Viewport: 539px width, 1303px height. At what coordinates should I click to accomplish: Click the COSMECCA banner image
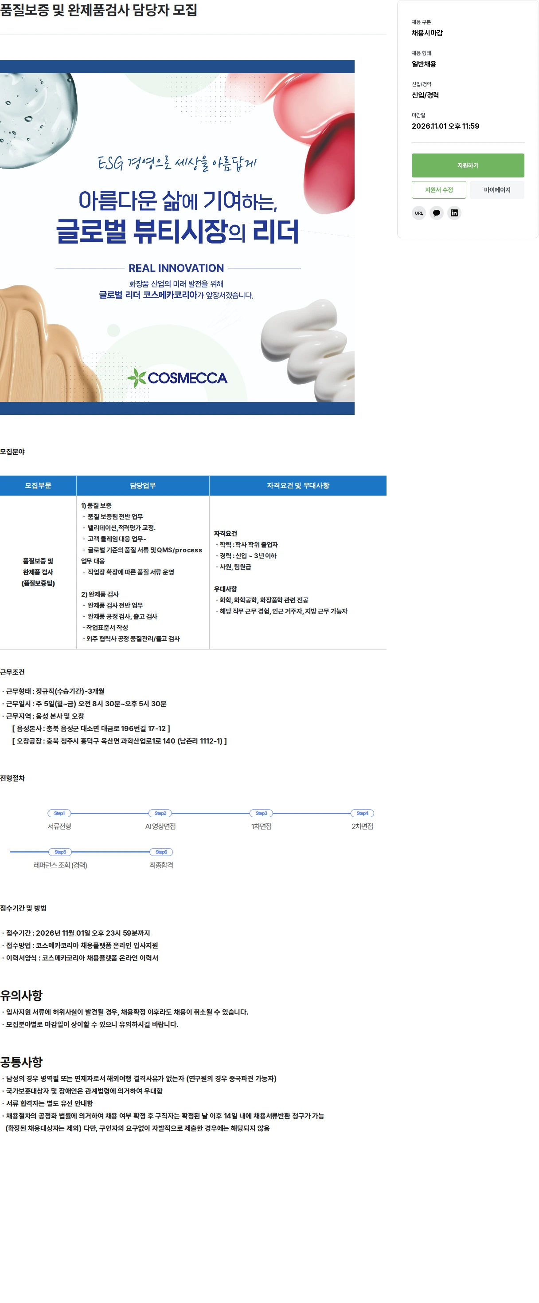coord(177,237)
